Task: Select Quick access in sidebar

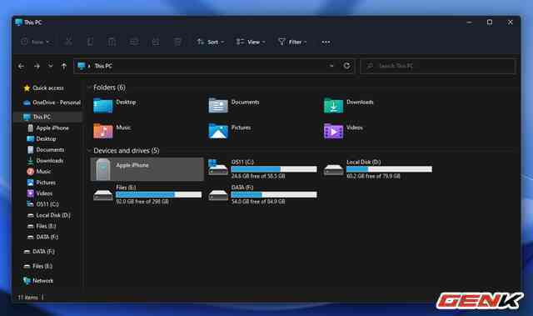Action: pos(48,88)
